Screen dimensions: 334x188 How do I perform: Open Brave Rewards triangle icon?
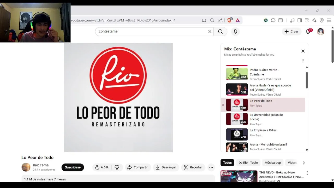point(238,20)
